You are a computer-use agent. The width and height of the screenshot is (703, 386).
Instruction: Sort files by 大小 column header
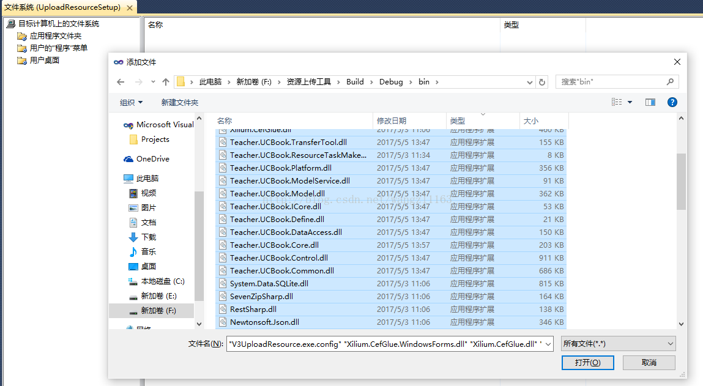[544, 121]
